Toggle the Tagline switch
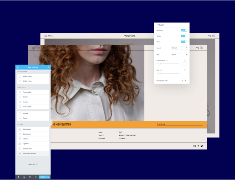235x181 pixels. [184, 36]
